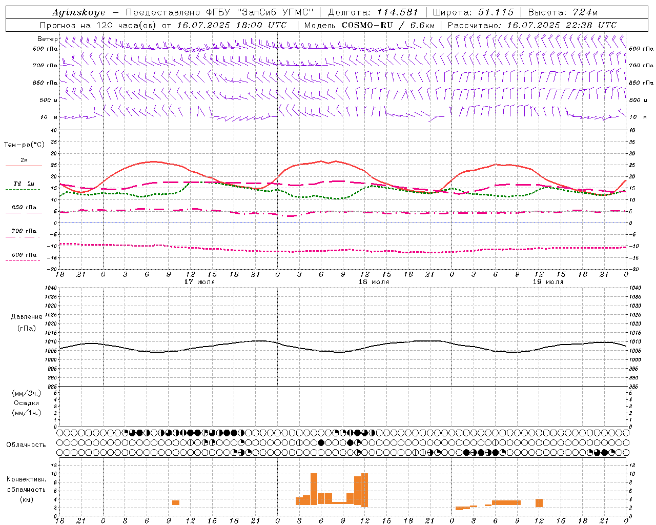Click the Облачность panel label
This screenshot has height=525, width=656.
click(26, 445)
